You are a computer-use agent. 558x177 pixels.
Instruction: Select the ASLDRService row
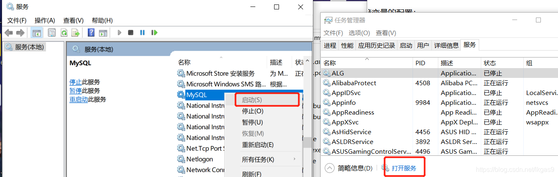tap(440, 142)
